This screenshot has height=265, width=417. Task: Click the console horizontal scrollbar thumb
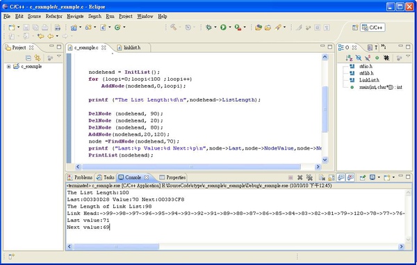116,247
